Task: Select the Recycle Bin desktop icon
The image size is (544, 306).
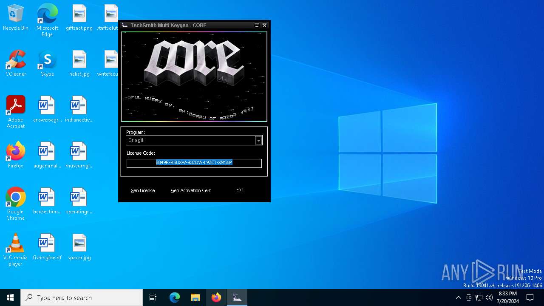Action: point(16,18)
